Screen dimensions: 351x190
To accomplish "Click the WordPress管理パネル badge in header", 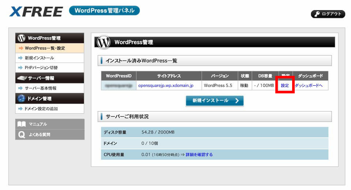I will [104, 11].
